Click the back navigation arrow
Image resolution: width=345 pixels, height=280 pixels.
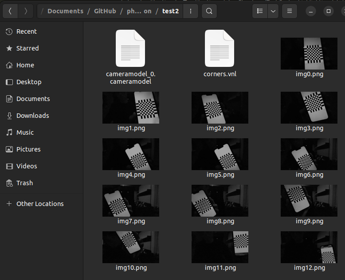pyautogui.click(x=10, y=11)
